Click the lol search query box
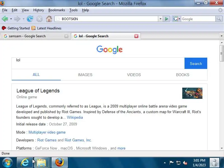Viewport: 224px width, 168px height. [x=98, y=63]
